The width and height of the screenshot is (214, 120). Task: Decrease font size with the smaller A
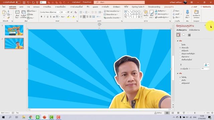tap(72, 12)
